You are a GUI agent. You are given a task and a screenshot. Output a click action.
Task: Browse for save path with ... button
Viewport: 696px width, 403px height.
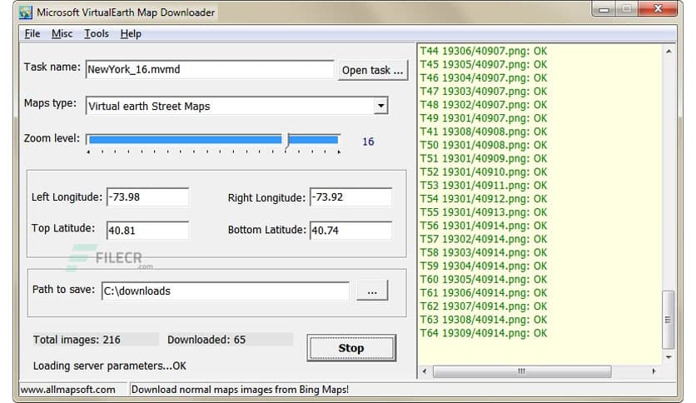[x=372, y=291]
